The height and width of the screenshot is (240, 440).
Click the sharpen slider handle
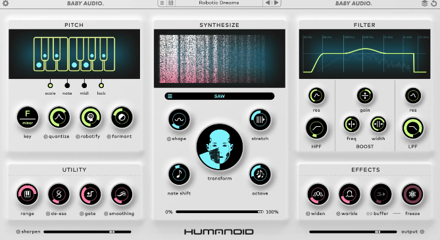112,232
